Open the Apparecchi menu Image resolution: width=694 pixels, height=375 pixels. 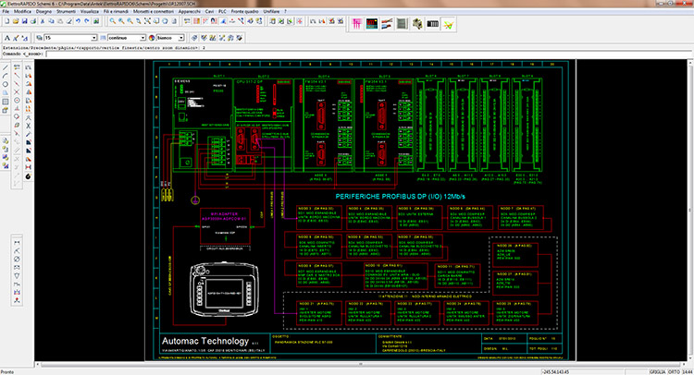190,11
